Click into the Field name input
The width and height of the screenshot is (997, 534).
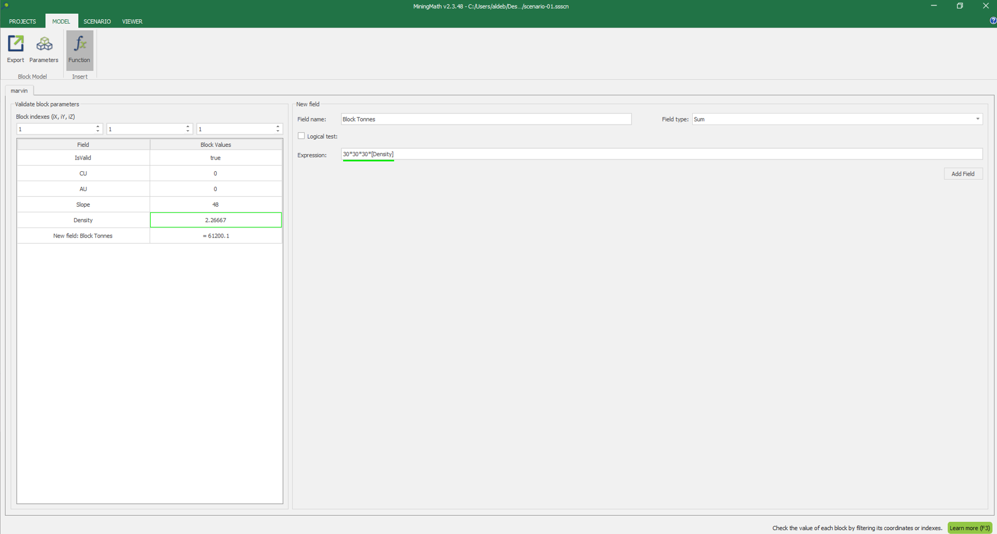[485, 119]
